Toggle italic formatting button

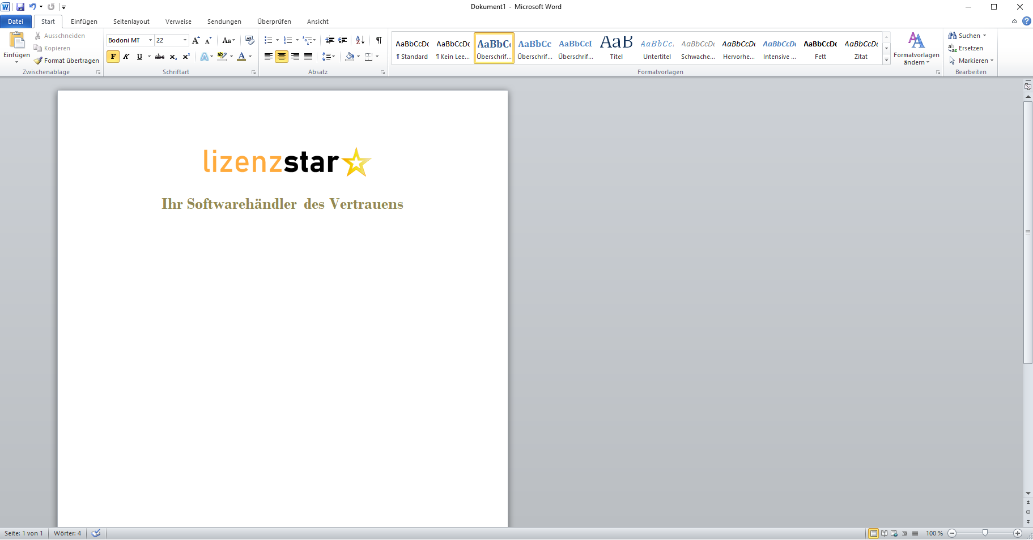126,57
